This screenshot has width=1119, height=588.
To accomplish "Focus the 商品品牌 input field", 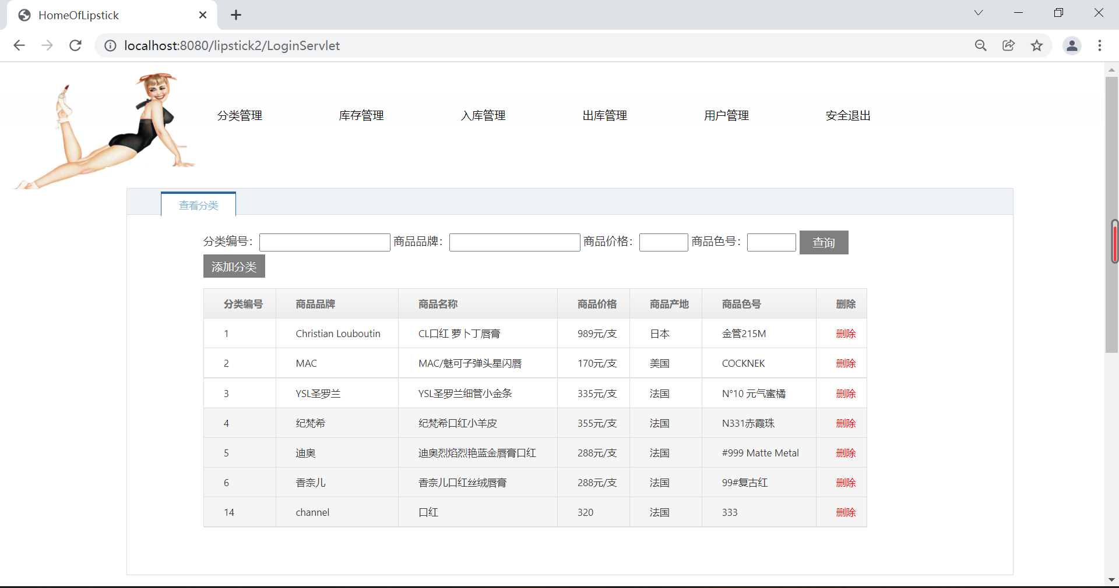I will click(515, 242).
